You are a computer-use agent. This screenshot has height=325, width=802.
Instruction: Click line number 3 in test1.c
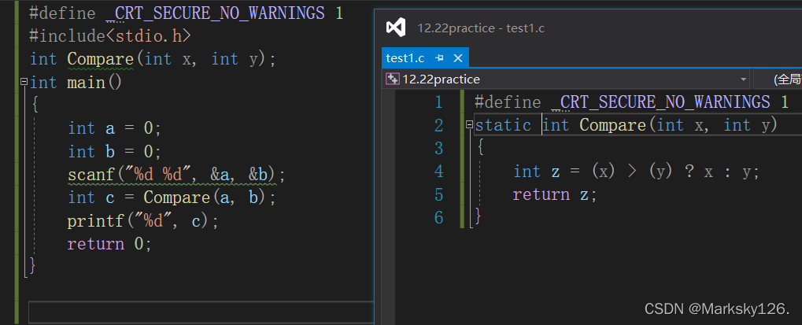[438, 148]
